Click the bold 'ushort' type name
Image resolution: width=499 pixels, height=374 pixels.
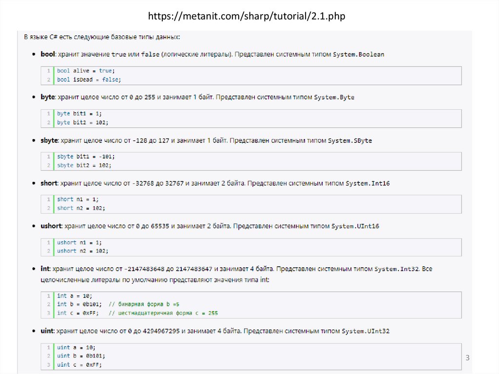pos(51,226)
